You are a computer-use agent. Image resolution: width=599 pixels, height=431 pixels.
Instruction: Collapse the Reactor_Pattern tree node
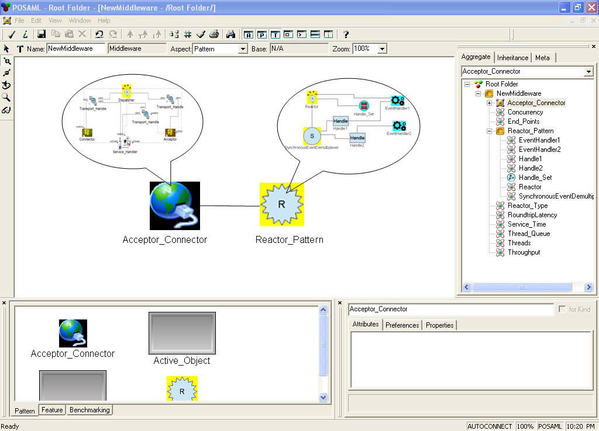tap(490, 131)
